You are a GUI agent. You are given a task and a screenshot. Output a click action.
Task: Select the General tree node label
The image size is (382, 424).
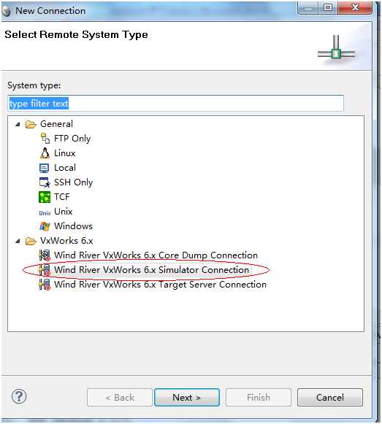(56, 124)
